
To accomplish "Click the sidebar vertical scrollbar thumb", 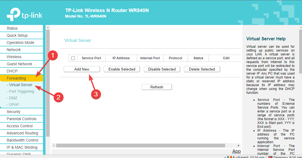I will pos(48,83).
